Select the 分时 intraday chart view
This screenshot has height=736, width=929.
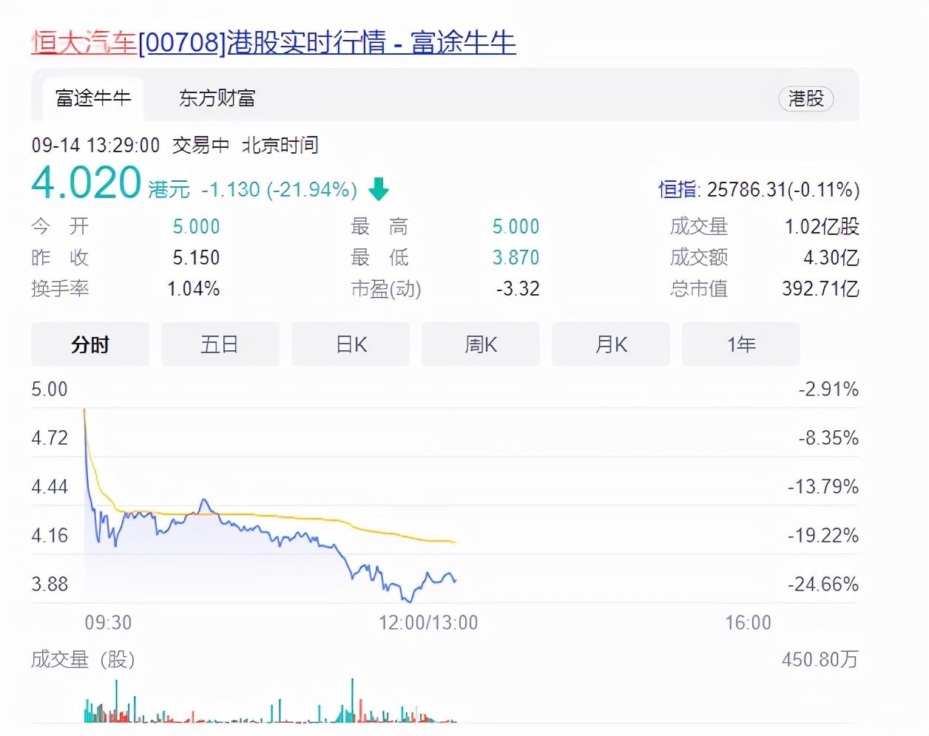coord(89,344)
